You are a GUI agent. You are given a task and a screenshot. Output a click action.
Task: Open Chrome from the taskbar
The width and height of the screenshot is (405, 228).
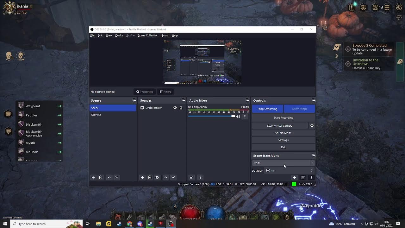tap(129, 224)
